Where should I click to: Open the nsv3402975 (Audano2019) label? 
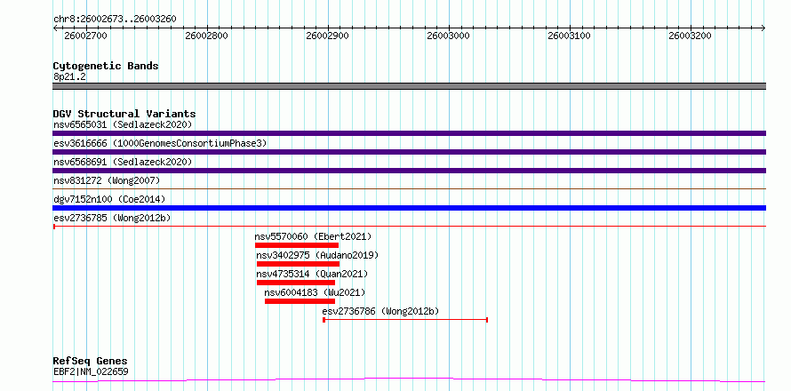coord(317,255)
